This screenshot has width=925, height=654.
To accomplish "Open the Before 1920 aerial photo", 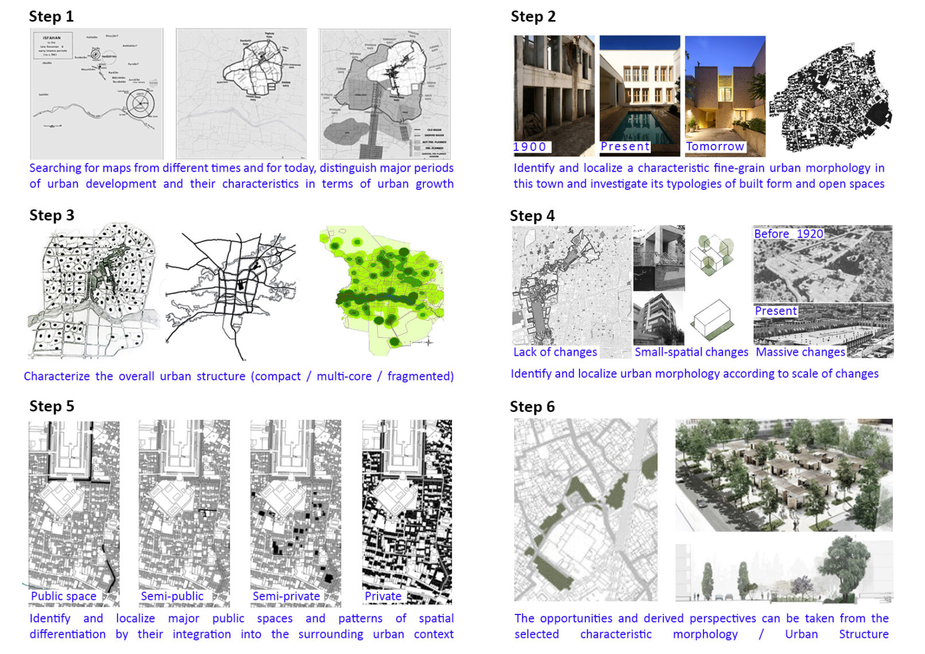I will tap(822, 264).
